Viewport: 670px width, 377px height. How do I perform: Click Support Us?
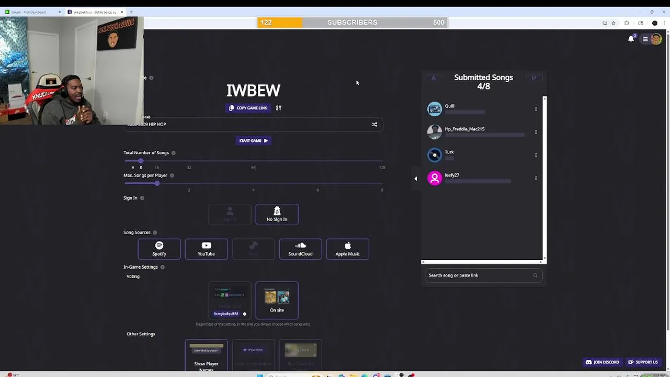click(x=643, y=362)
